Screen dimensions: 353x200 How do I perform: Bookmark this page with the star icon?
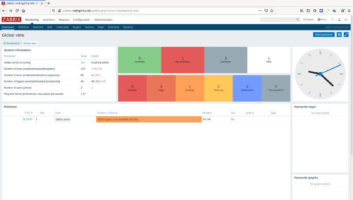(273, 10)
